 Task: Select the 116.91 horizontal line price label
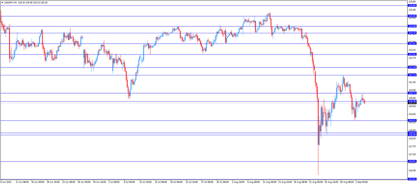coord(412,162)
